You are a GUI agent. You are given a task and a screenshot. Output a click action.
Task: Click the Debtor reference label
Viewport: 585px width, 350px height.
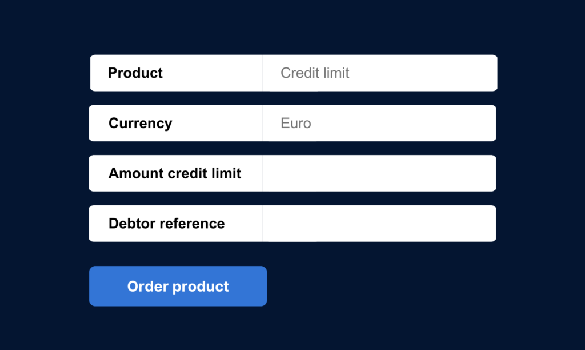click(166, 224)
